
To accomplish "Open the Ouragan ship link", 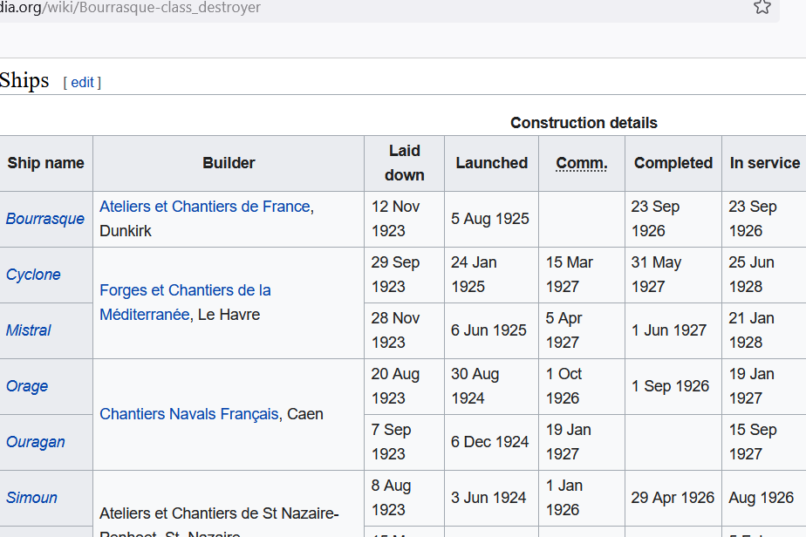I will coord(36,442).
